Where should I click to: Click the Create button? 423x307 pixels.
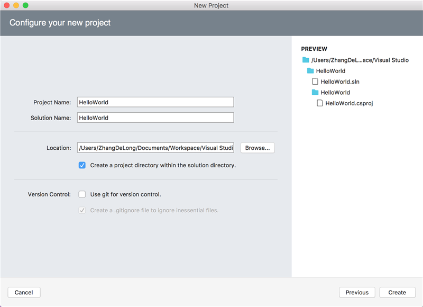[x=397, y=292]
